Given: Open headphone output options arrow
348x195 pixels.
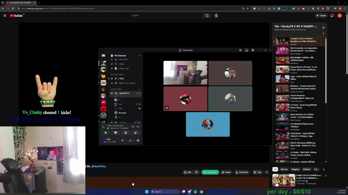Looking at the screenshot, I should pyautogui.click(x=133, y=140).
